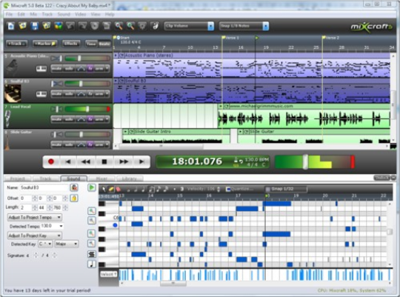Click the Mix Down cubes icon
400x297 pixels.
point(59,26)
